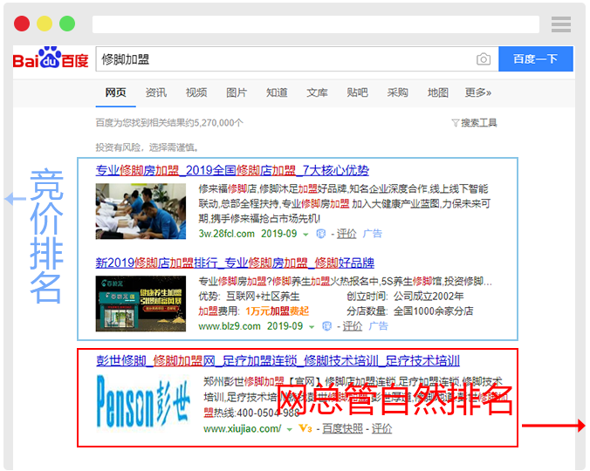Open 搜索工具 filter options
The width and height of the screenshot is (590, 471).
[x=478, y=123]
